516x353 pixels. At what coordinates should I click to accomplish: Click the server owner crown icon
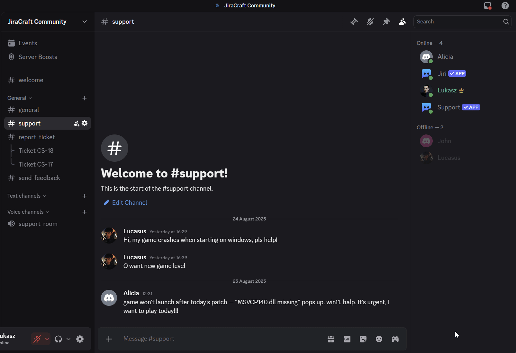click(461, 90)
